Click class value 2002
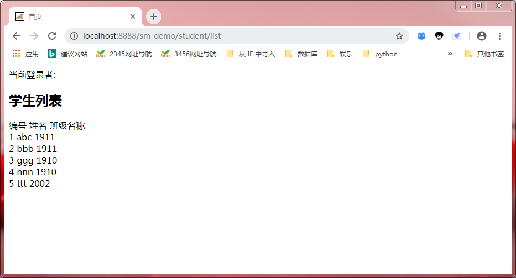Screen dimensions: 516x278 [x=39, y=183]
